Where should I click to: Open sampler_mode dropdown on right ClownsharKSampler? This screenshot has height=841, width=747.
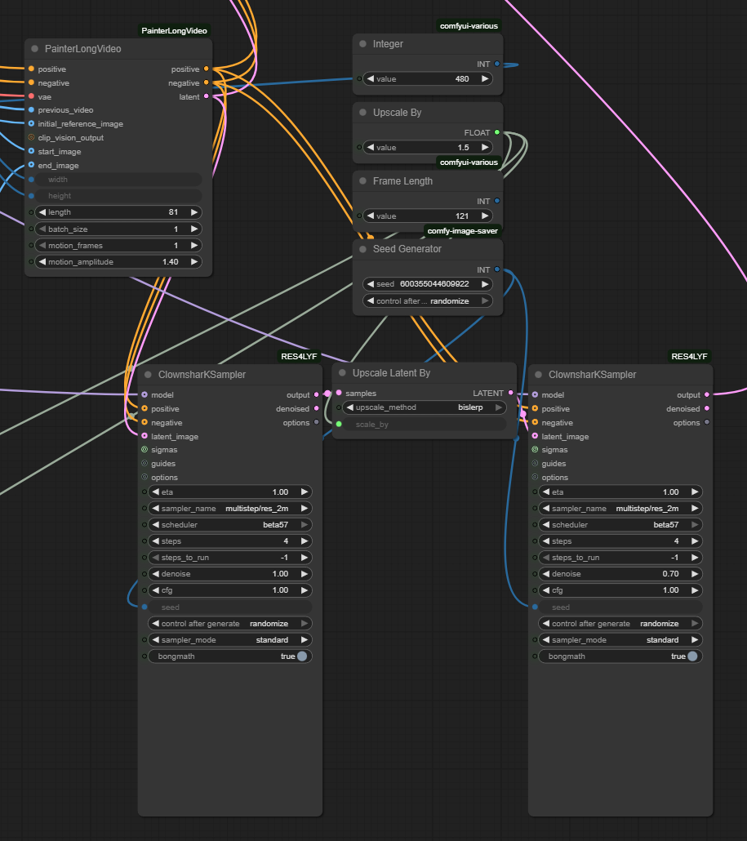pos(620,640)
